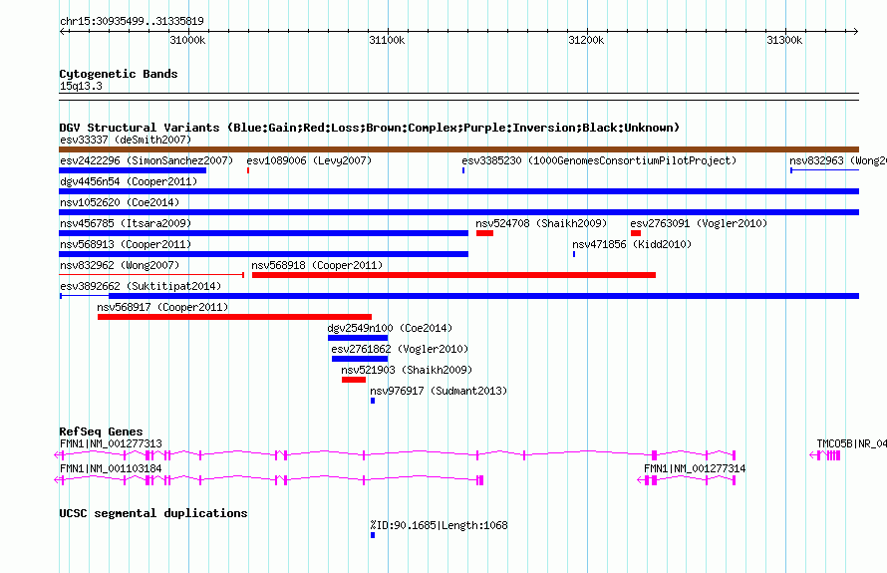The image size is (887, 573).
Task: Click the nsv1052620 blue gain bar
Action: (x=458, y=212)
